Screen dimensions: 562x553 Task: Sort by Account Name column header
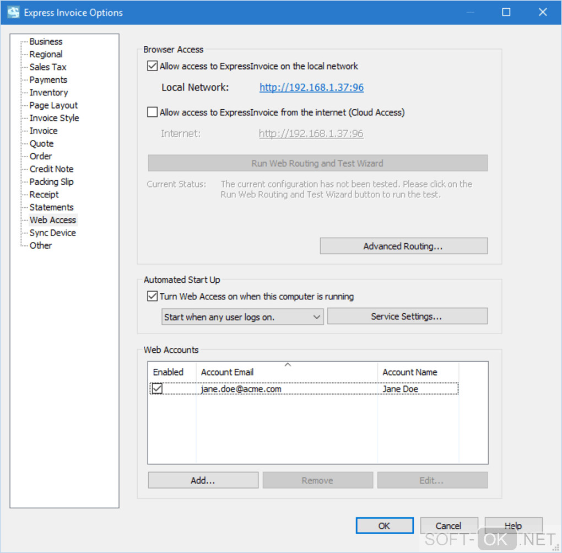(x=418, y=372)
